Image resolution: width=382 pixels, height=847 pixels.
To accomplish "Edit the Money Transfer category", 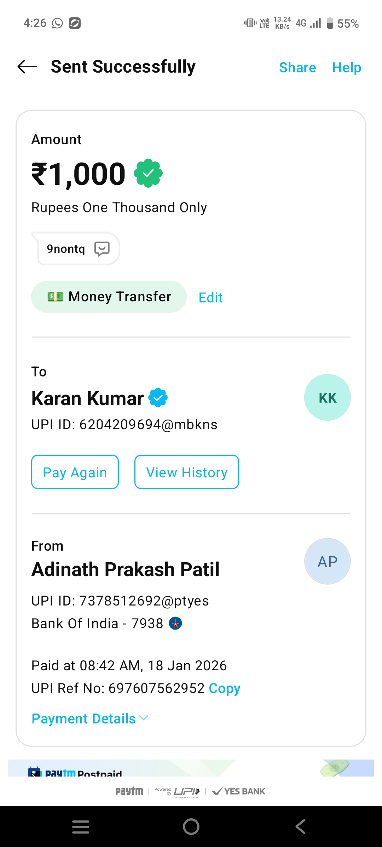I will click(210, 297).
